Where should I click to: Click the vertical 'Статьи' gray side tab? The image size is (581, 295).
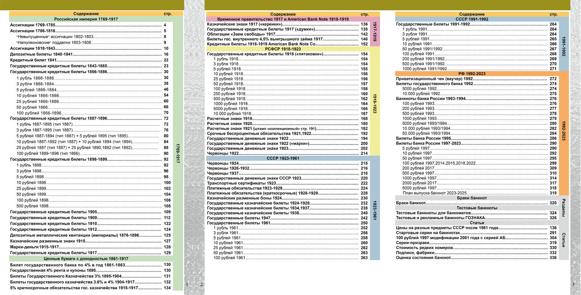[564, 240]
